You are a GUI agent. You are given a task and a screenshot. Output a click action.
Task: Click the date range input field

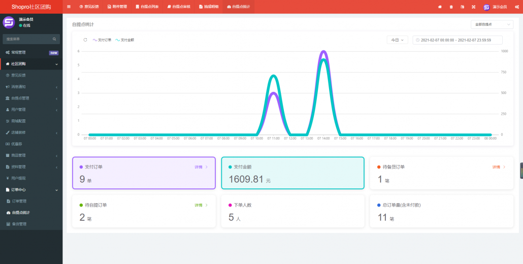[457, 40]
